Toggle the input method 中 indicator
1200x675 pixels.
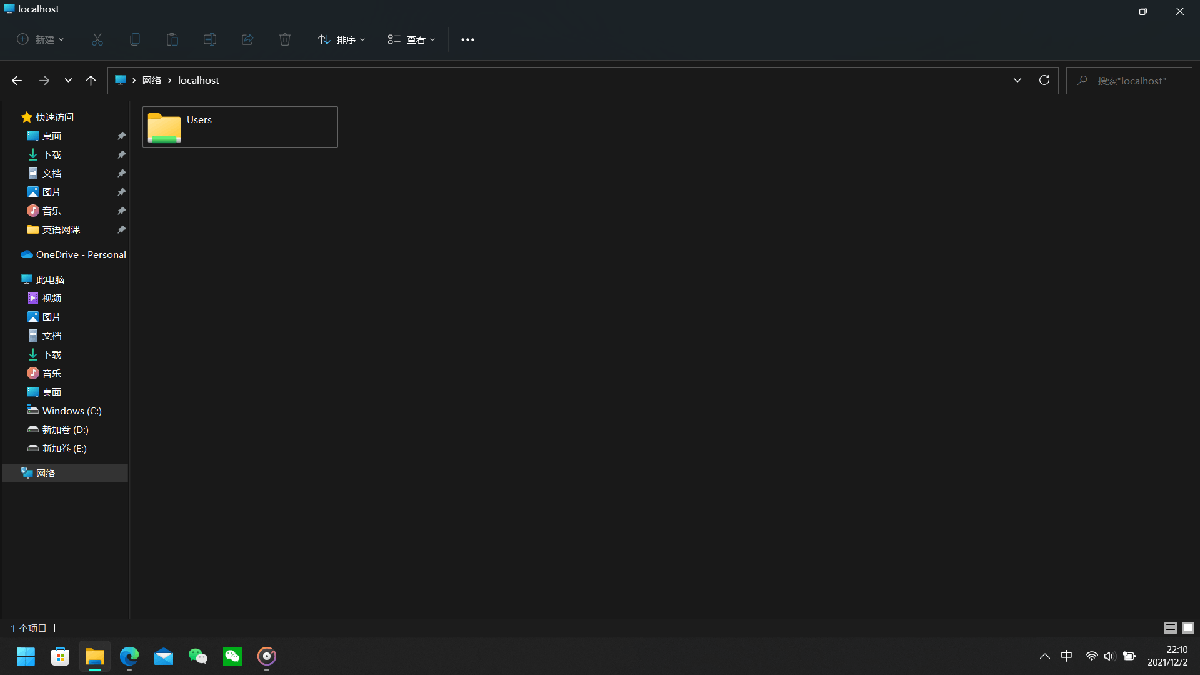tap(1066, 656)
